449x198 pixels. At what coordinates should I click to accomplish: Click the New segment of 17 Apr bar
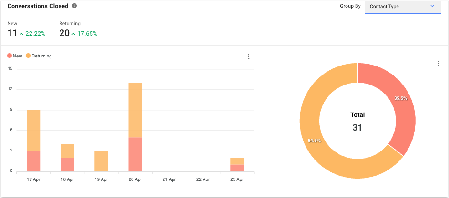(x=33, y=161)
